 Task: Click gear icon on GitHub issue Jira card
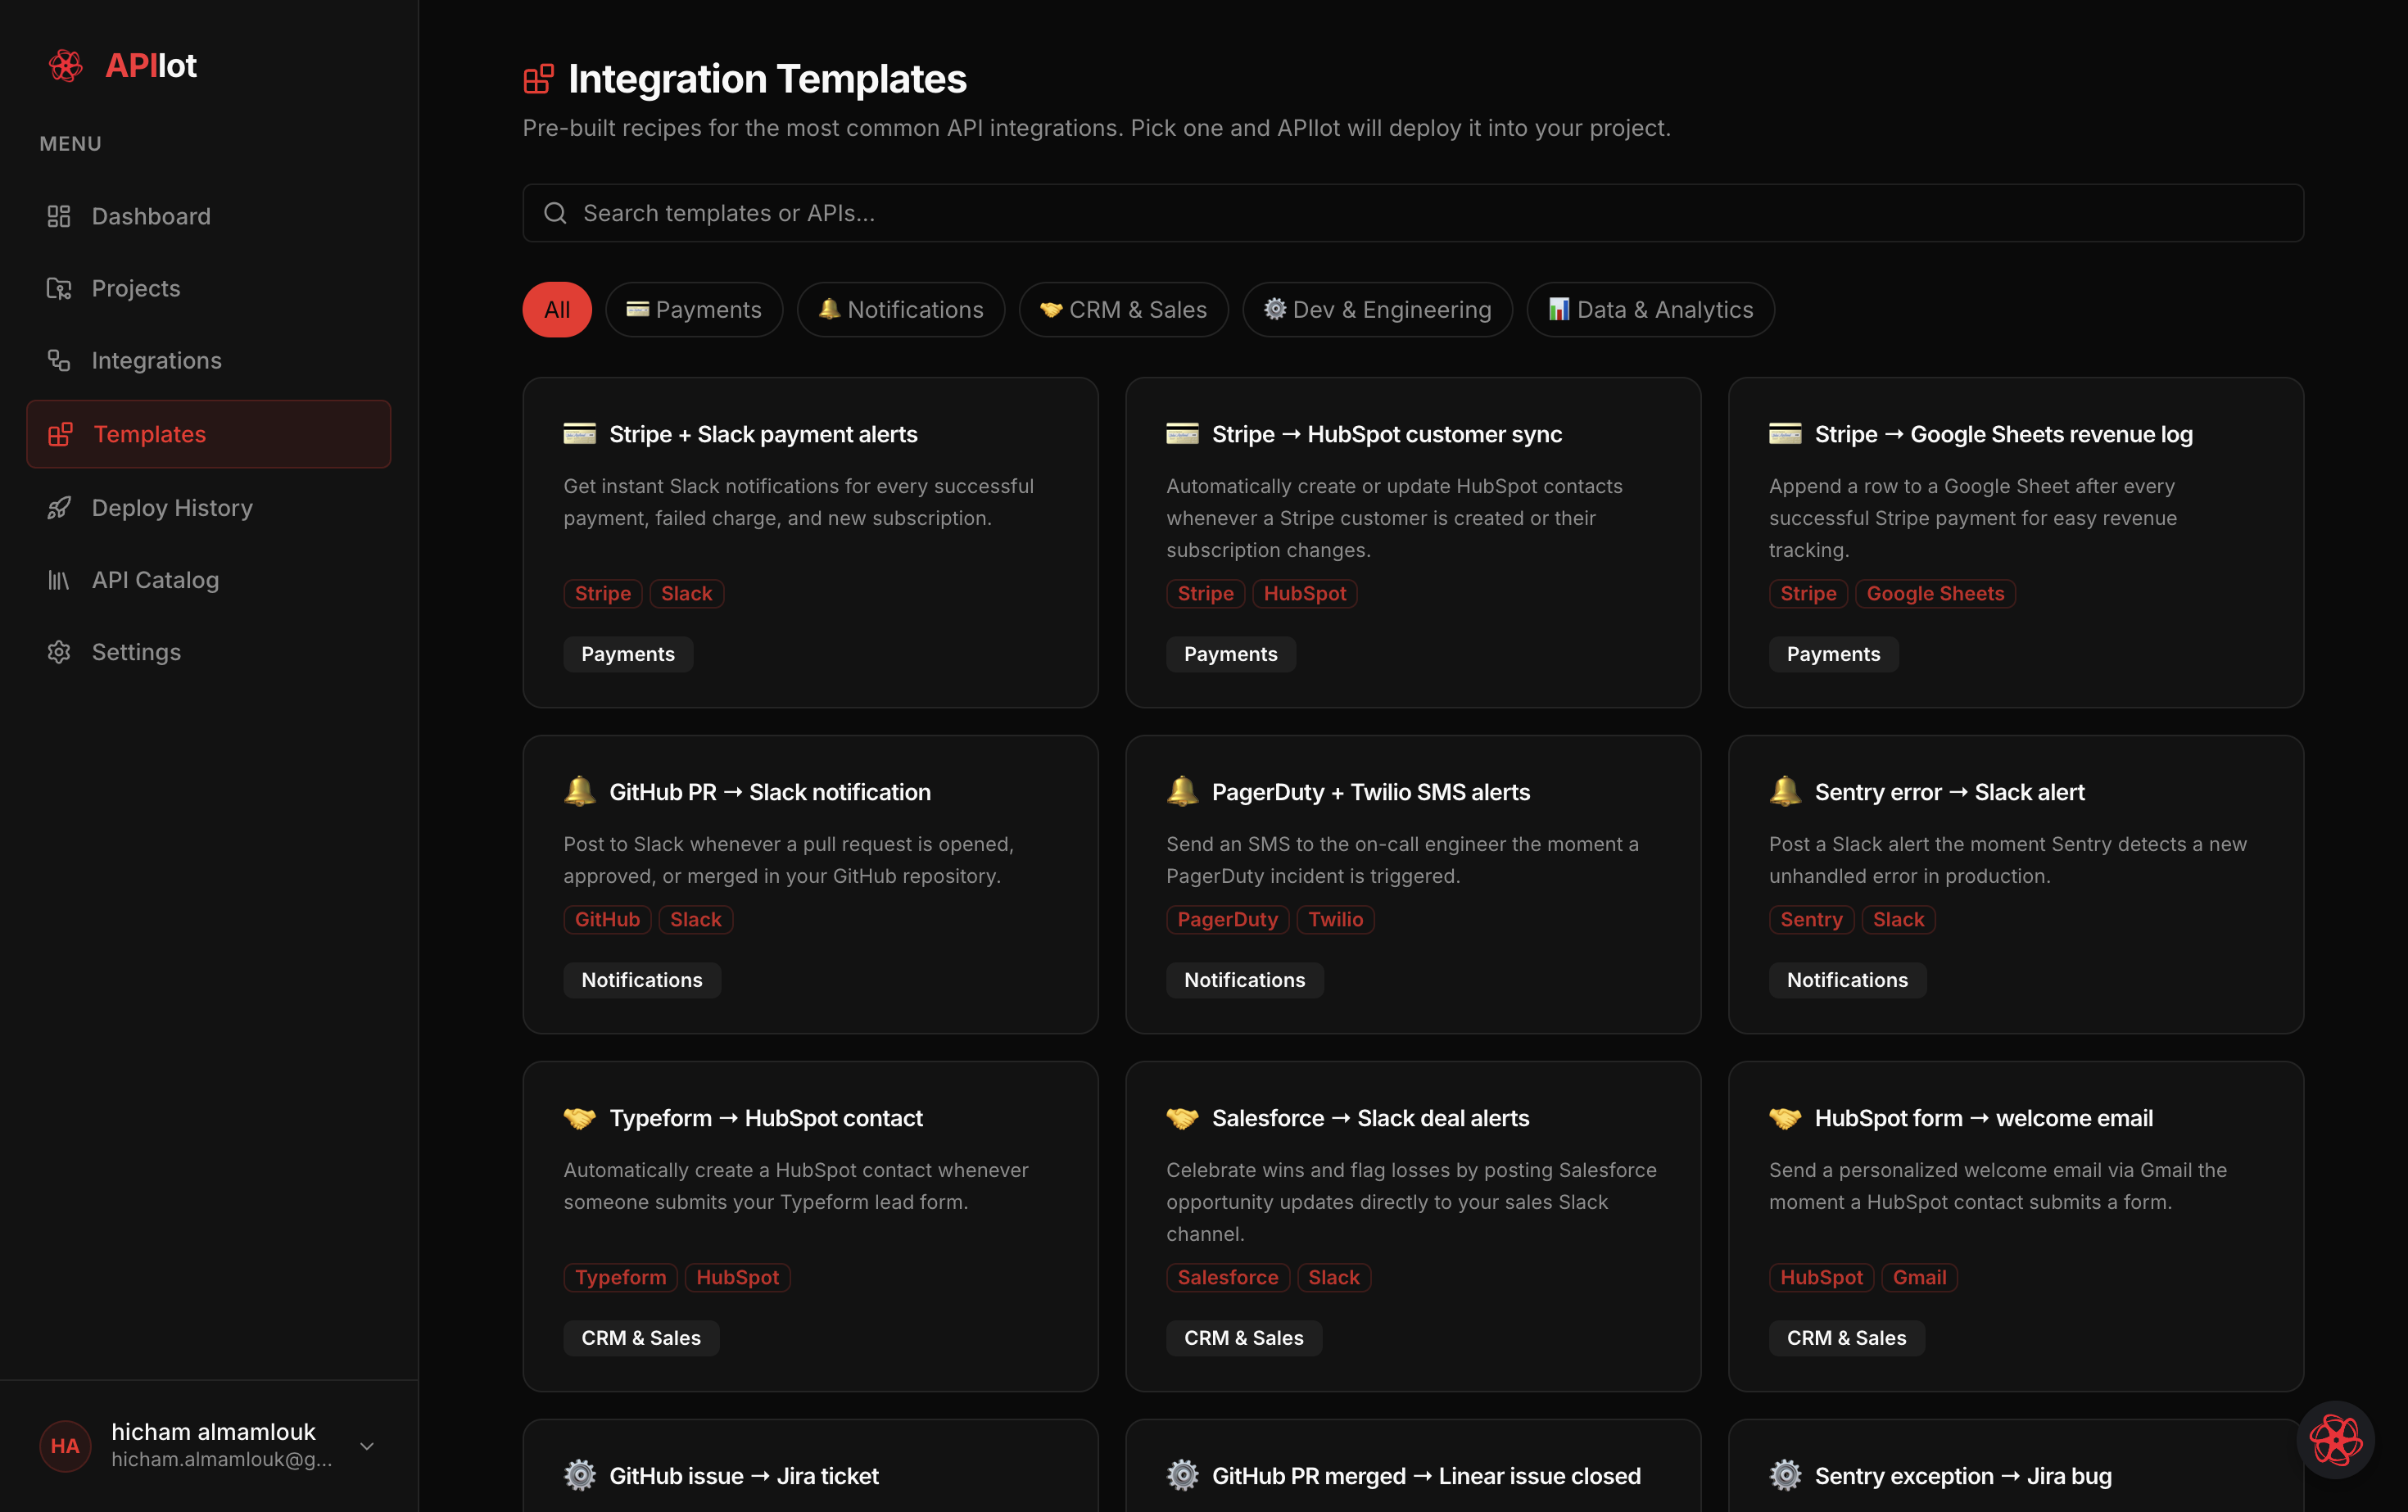(x=579, y=1475)
